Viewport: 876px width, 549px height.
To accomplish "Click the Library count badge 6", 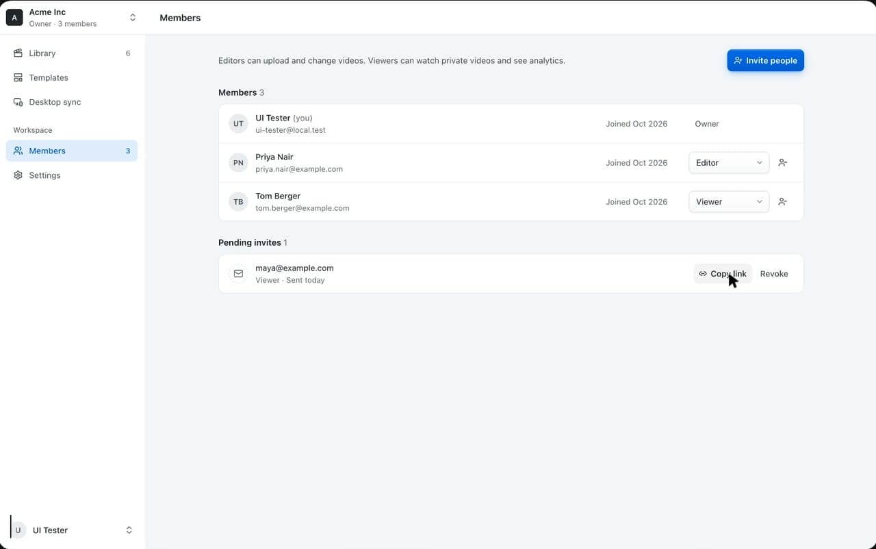I will [128, 53].
